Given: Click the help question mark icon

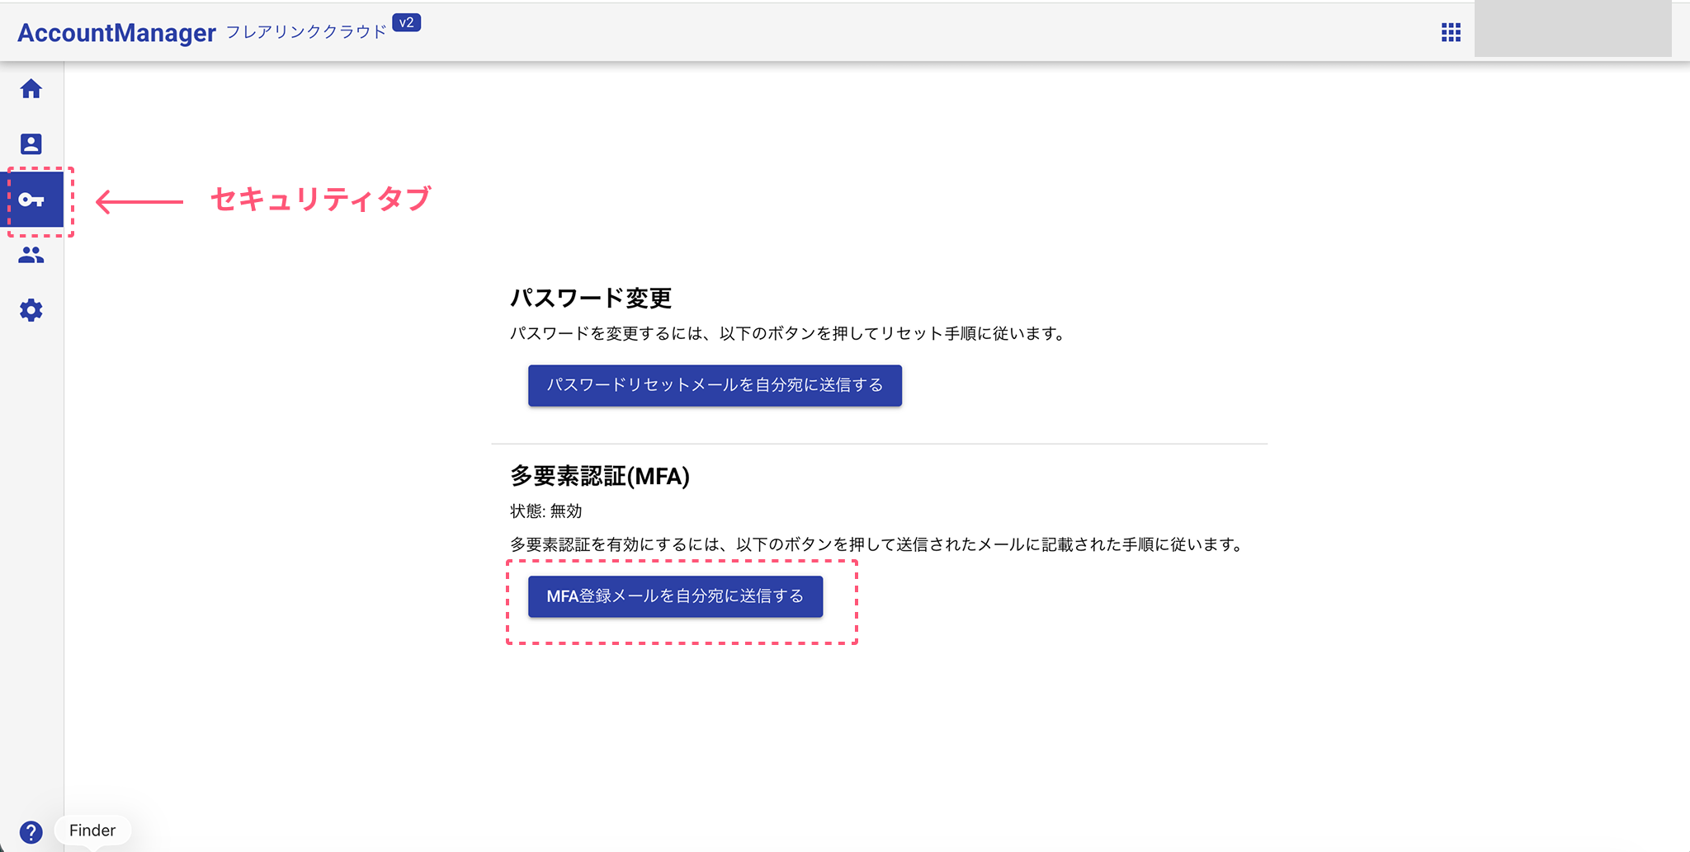Looking at the screenshot, I should (x=33, y=830).
